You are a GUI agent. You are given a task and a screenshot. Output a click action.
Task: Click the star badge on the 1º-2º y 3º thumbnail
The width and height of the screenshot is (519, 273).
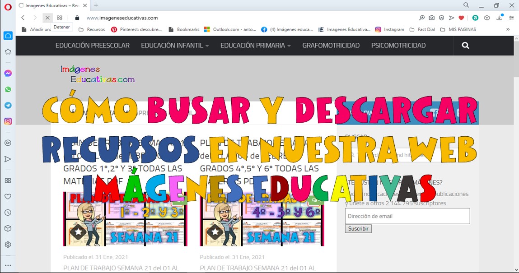click(x=78, y=232)
